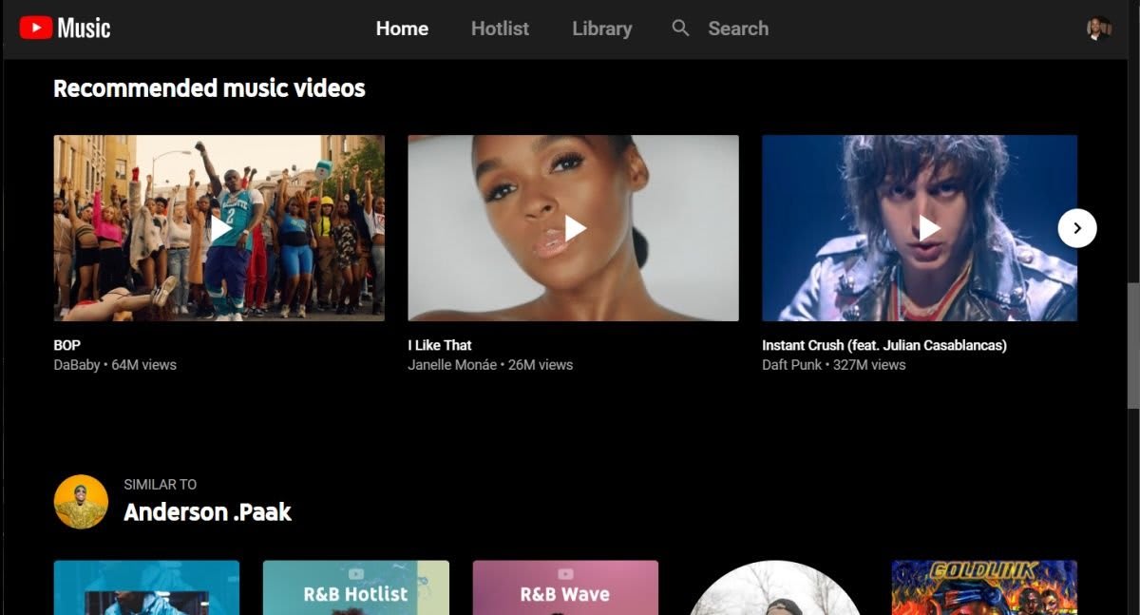Screen dimensions: 1140x615
Task: Open Instant Crush (feat. Julian Casablancas) title
Action: click(x=884, y=345)
